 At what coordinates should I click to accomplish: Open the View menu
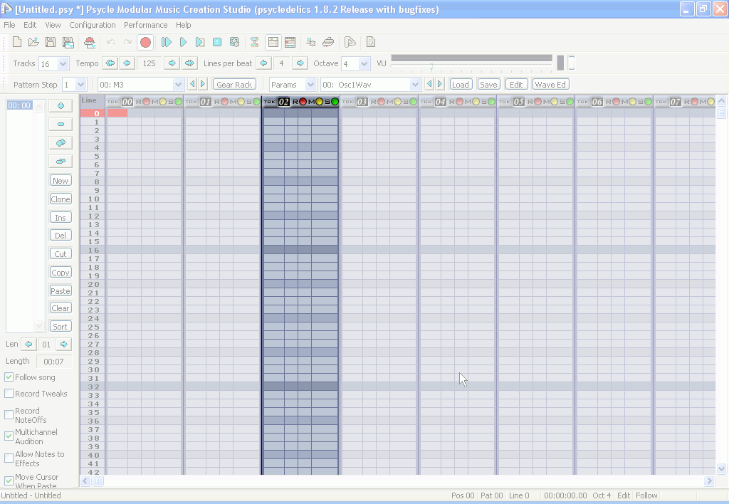[x=53, y=25]
